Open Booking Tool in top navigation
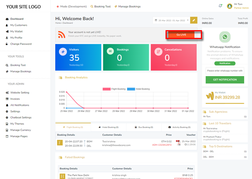Viewport: 252px width, 179px height. (101, 7)
